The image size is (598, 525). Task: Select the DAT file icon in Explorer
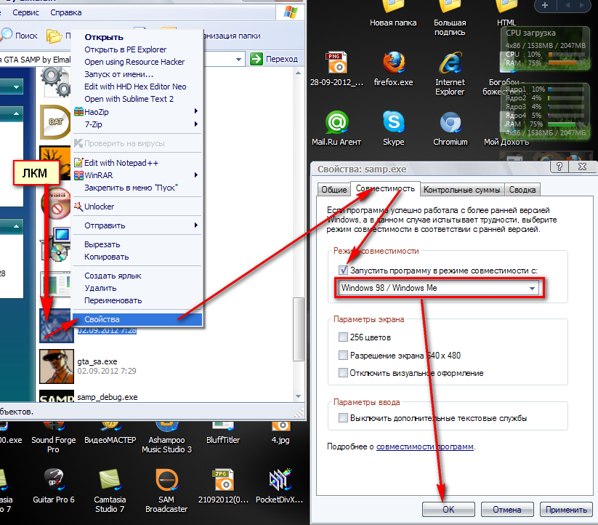(x=55, y=122)
